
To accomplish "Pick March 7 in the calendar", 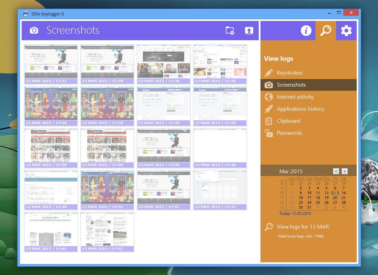I will [x=344, y=188].
